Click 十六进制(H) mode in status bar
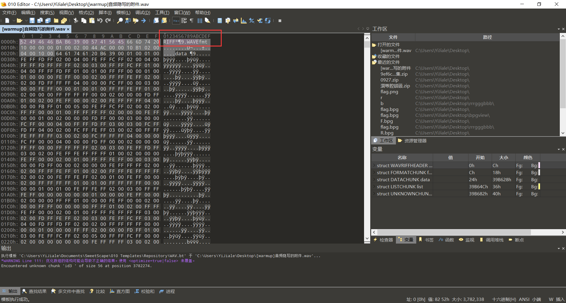The width and height of the screenshot is (566, 303). [x=504, y=299]
